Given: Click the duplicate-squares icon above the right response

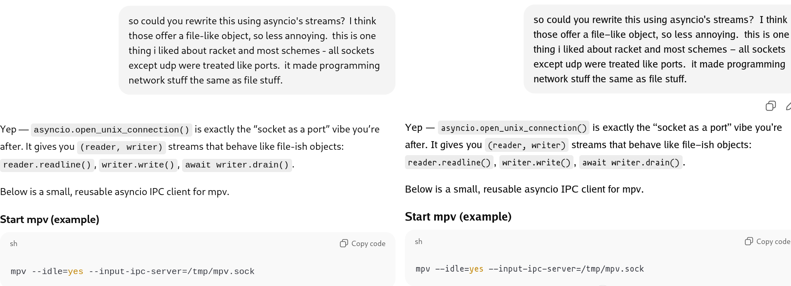Looking at the screenshot, I should [770, 106].
